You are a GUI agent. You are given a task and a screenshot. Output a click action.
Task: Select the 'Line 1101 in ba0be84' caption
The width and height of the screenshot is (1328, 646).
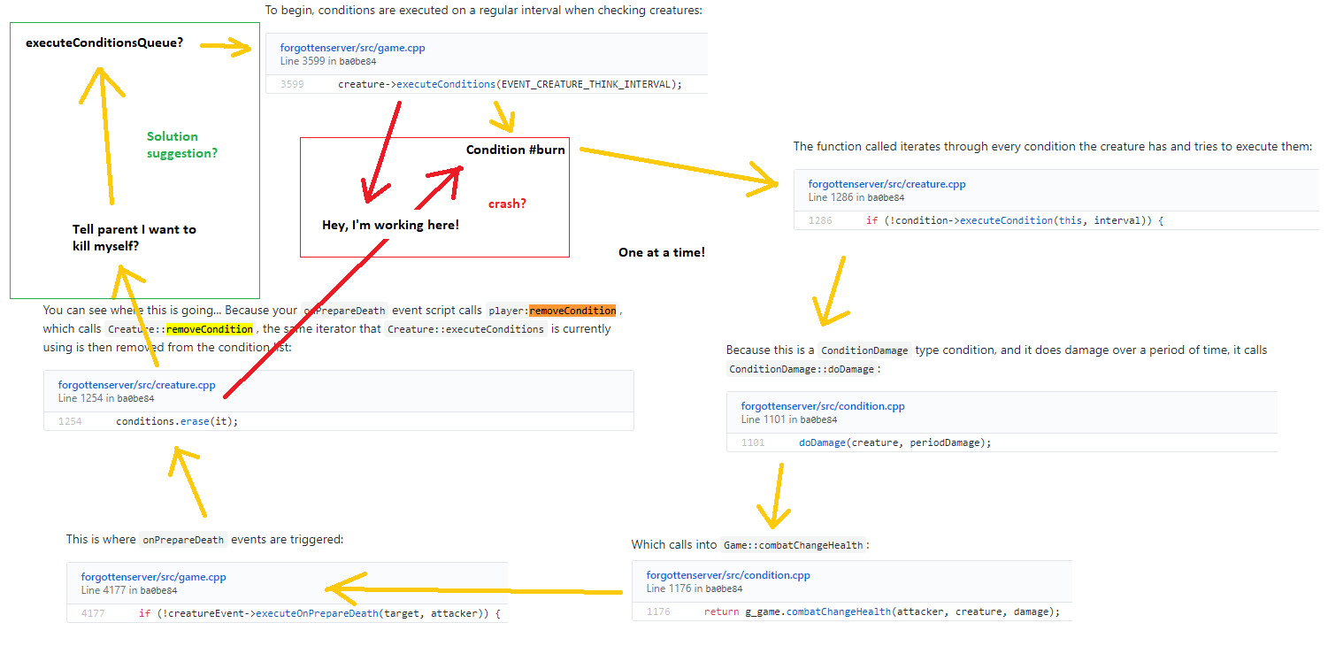click(788, 419)
